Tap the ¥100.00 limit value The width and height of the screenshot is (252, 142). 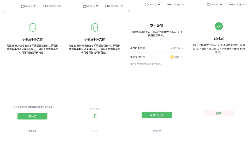pos(175,48)
